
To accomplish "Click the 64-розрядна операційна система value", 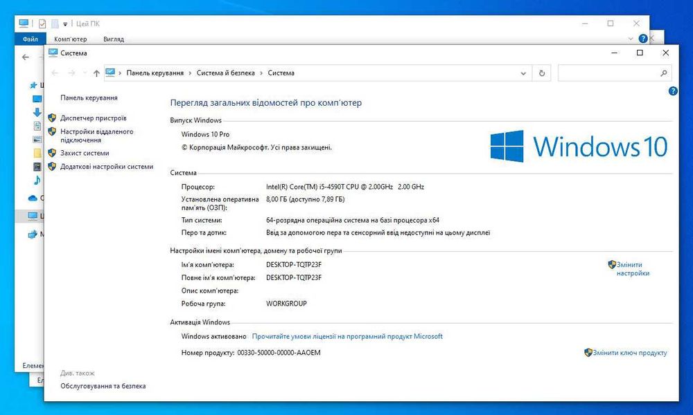I will [352, 220].
